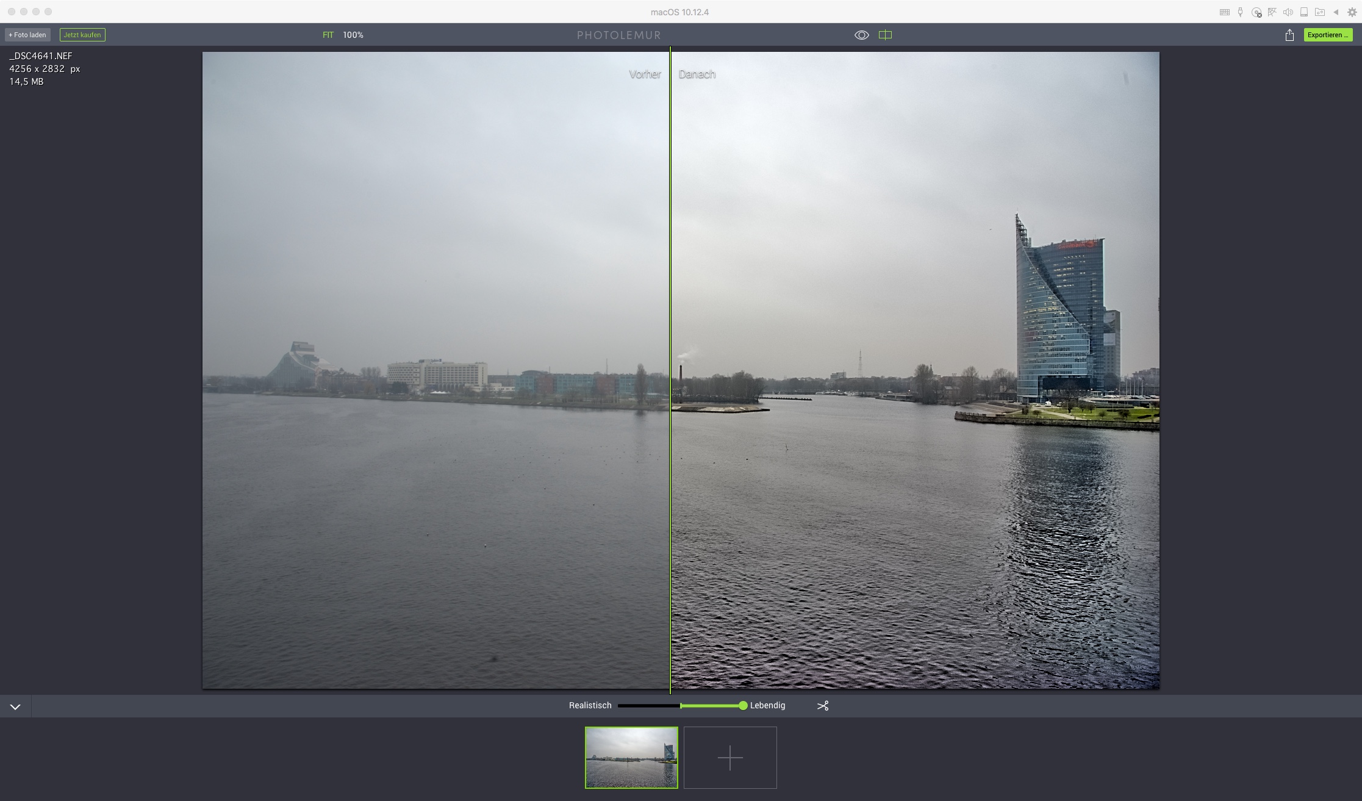Click the network web icon in the VM toolbar

[x=1272, y=12]
